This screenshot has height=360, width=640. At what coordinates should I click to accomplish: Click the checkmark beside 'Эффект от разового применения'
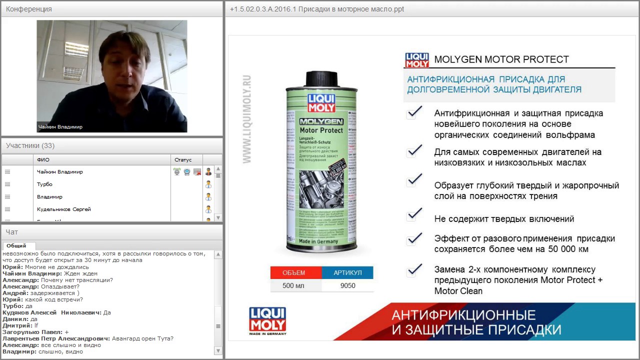coord(414,238)
